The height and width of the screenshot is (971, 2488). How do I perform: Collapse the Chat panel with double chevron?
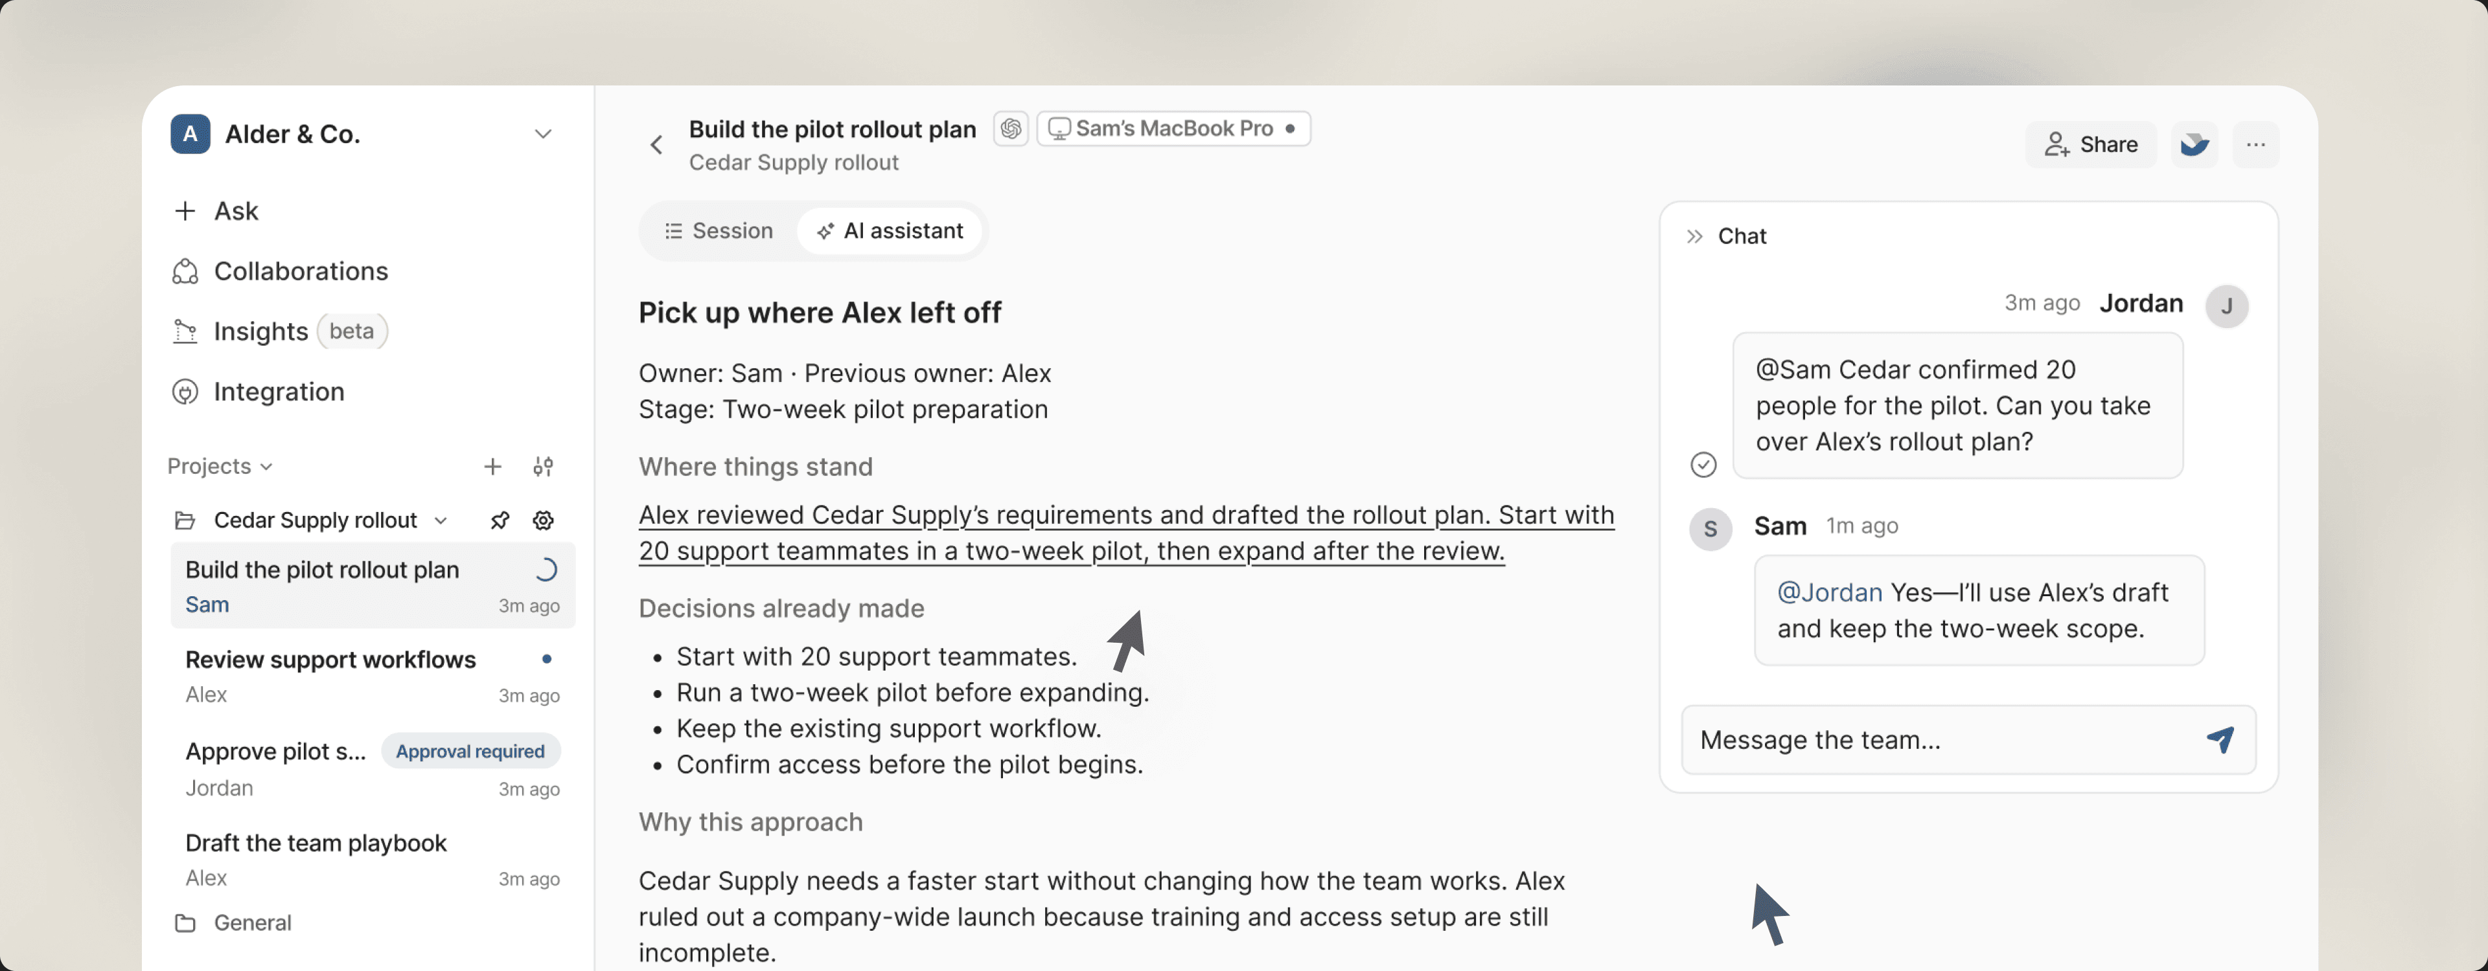tap(1694, 236)
